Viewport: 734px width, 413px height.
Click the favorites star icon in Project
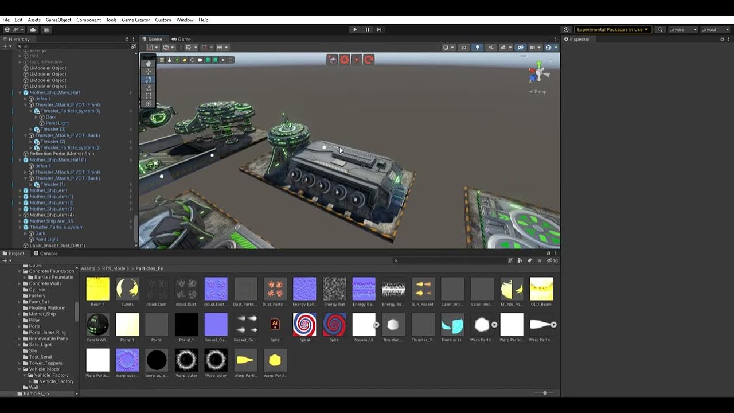(540, 260)
